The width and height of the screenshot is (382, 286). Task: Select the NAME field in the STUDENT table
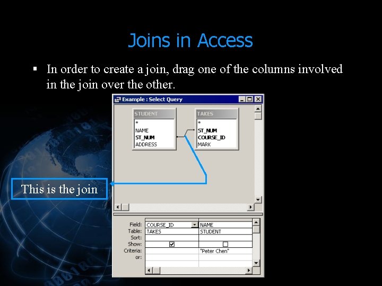(154, 131)
